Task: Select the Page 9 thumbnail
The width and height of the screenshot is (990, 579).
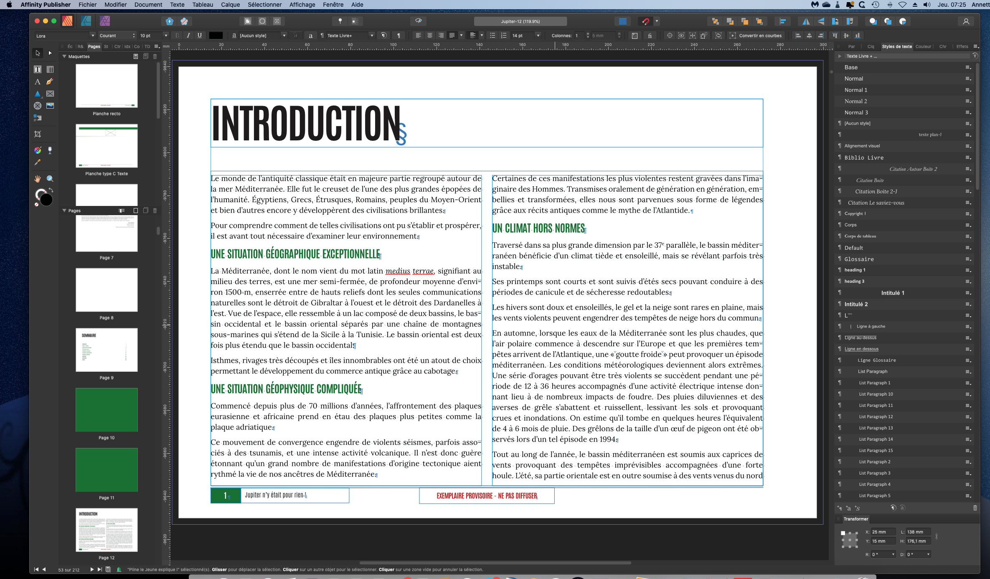Action: pos(106,350)
